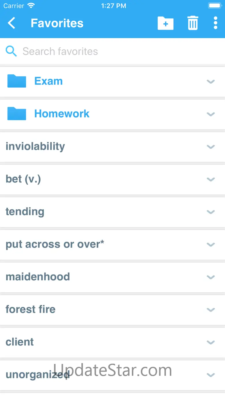Expand the inviolability entry chevron

pyautogui.click(x=211, y=147)
